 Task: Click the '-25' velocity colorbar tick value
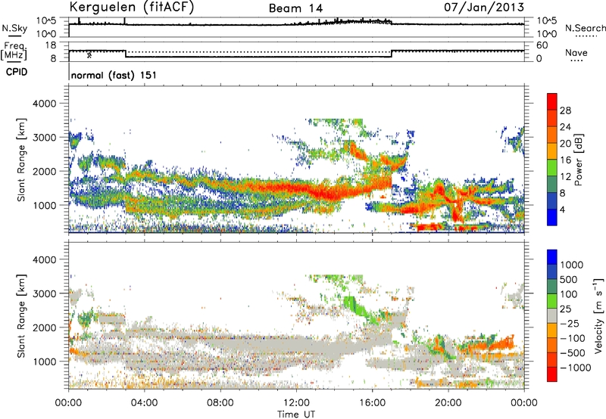pyautogui.click(x=570, y=323)
